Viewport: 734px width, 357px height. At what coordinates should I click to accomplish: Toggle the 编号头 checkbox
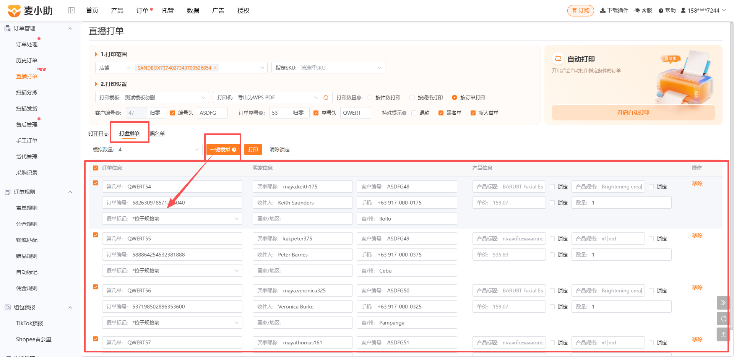point(173,113)
